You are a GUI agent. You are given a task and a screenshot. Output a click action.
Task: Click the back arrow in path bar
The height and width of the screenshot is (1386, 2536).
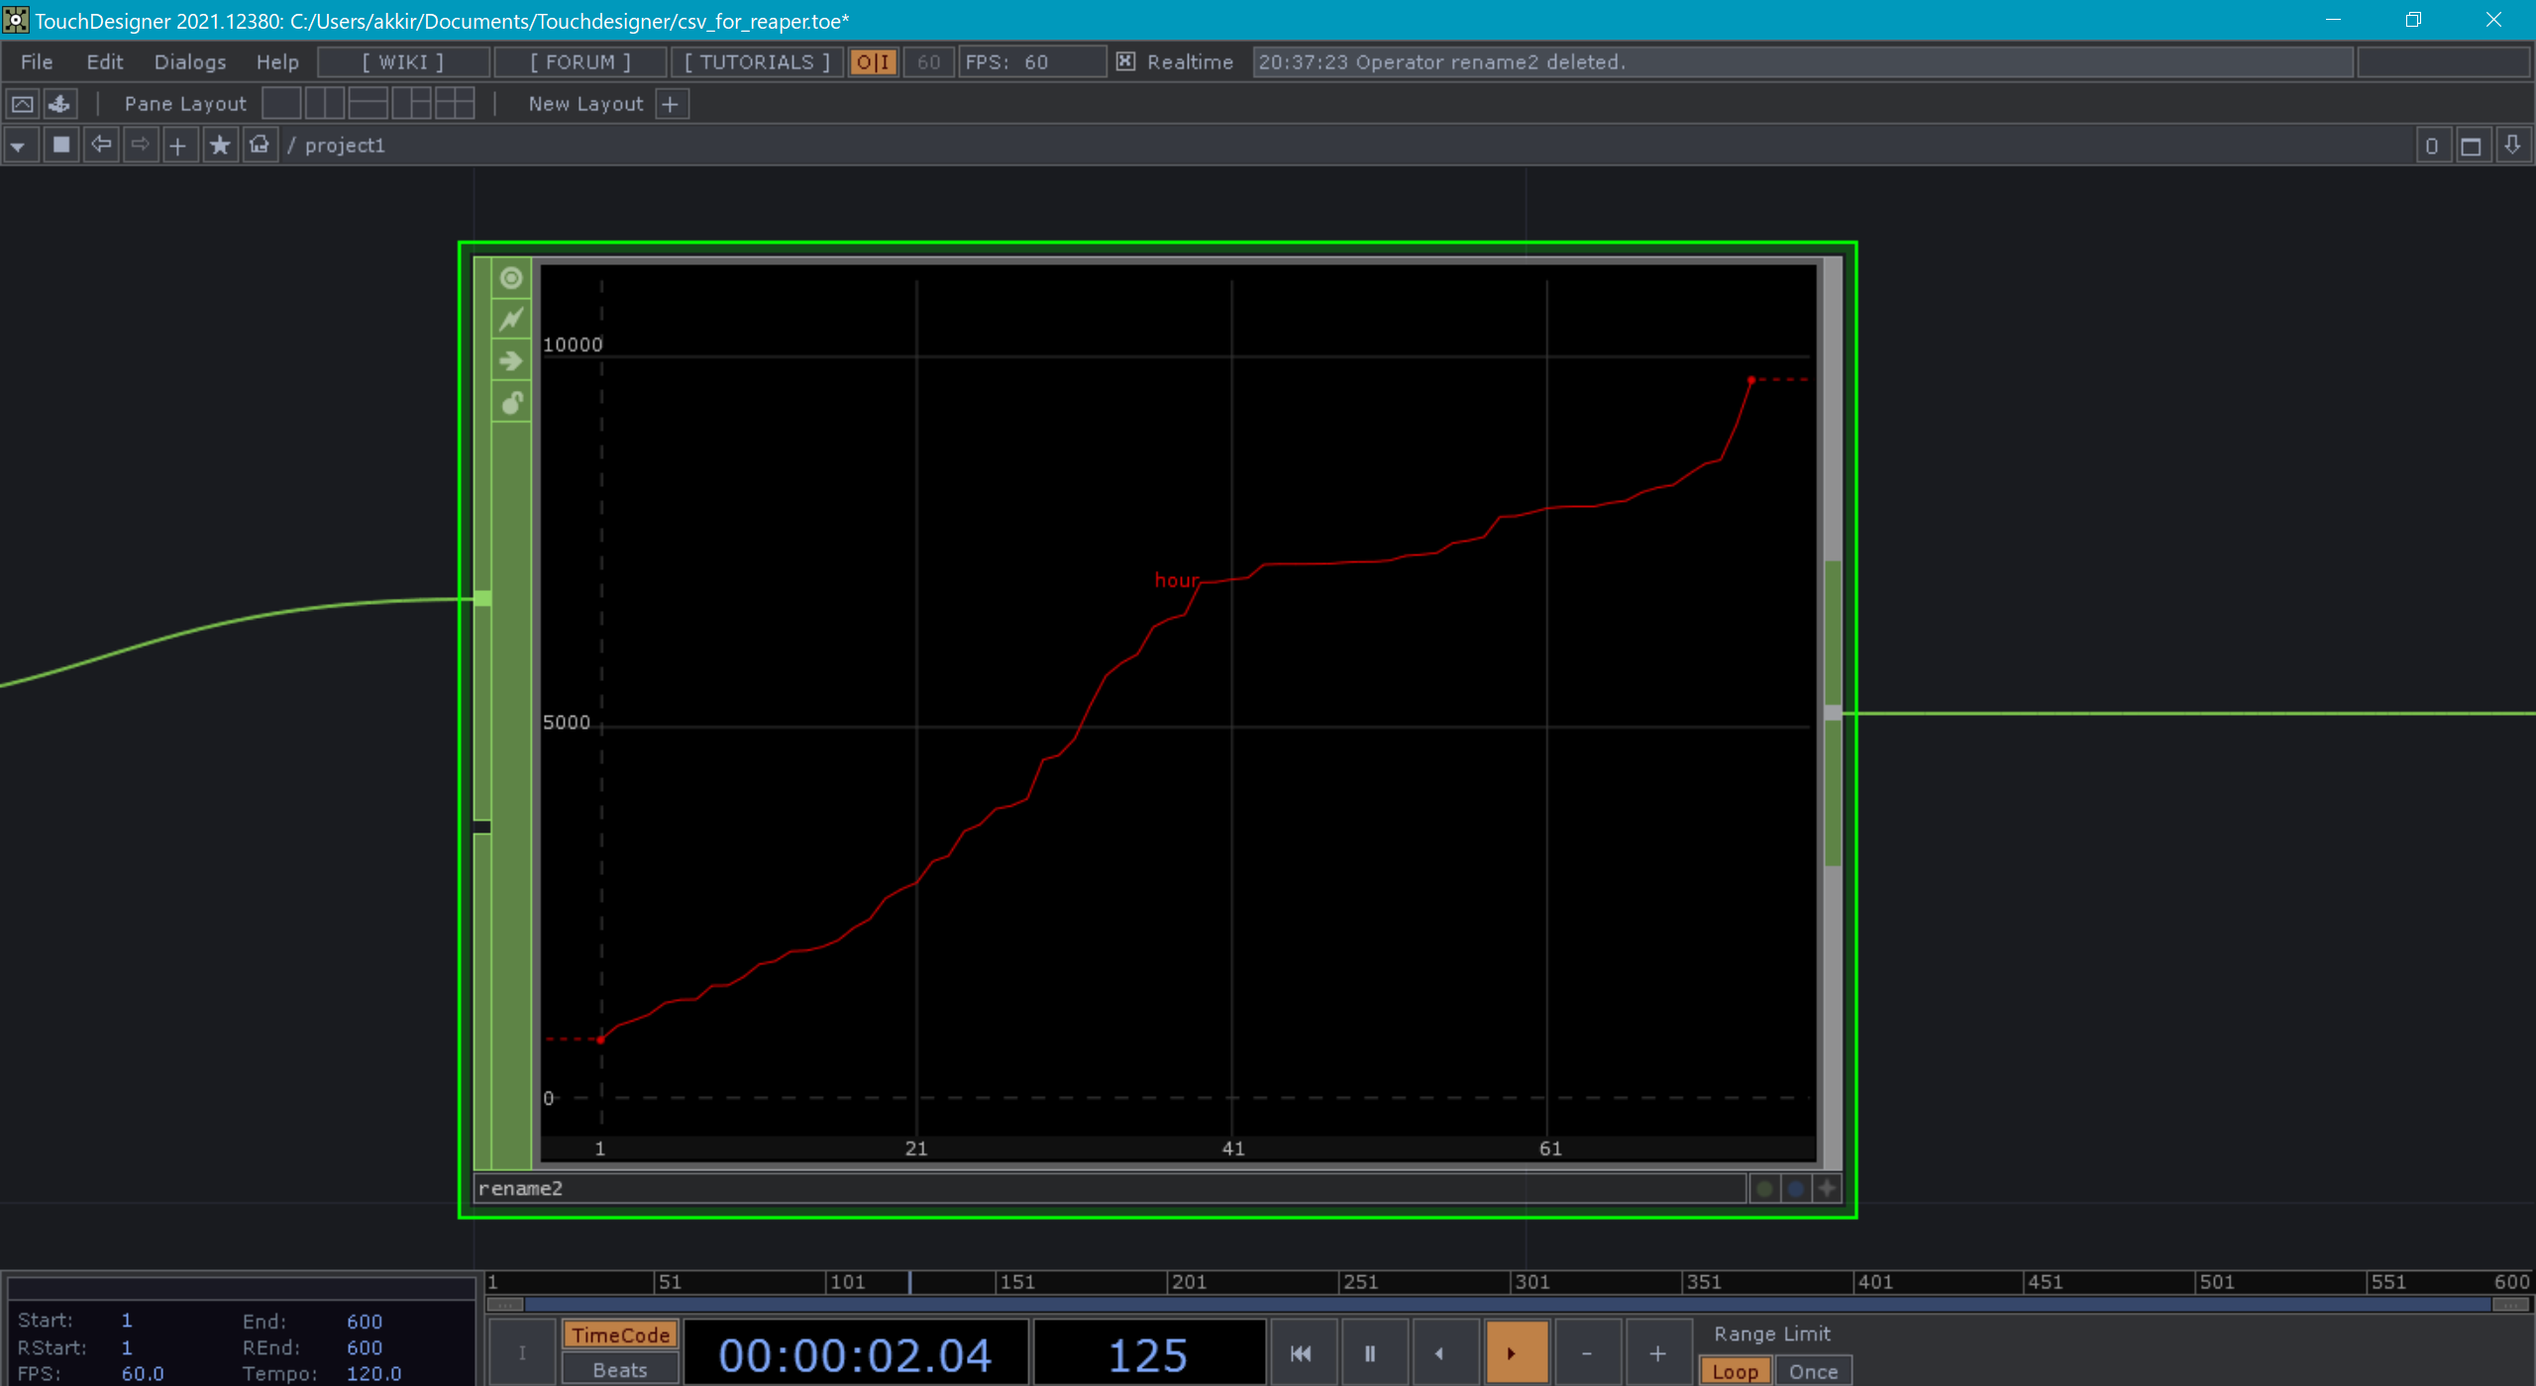(101, 146)
